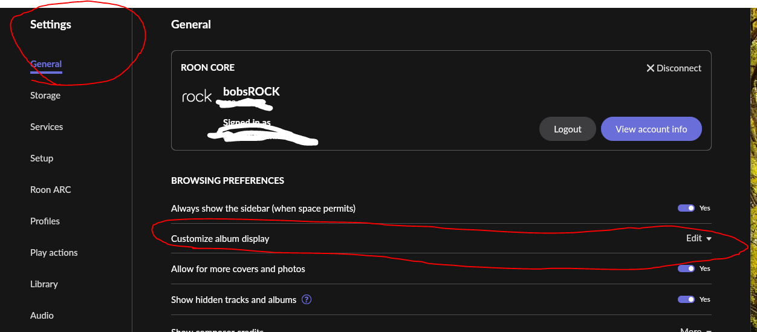Screen dimensions: 757x332
Task: Open Profiles in settings sidebar
Action: point(45,221)
